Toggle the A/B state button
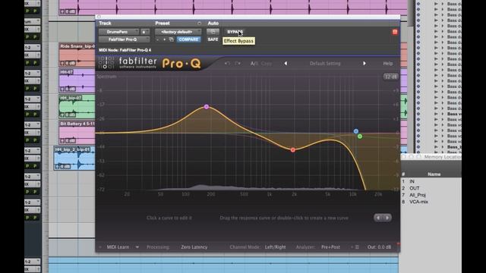This screenshot has height=273, width=486. point(254,63)
